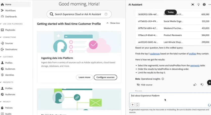Click the audiences link in response
This screenshot has height=115, width=211.
(155, 54)
